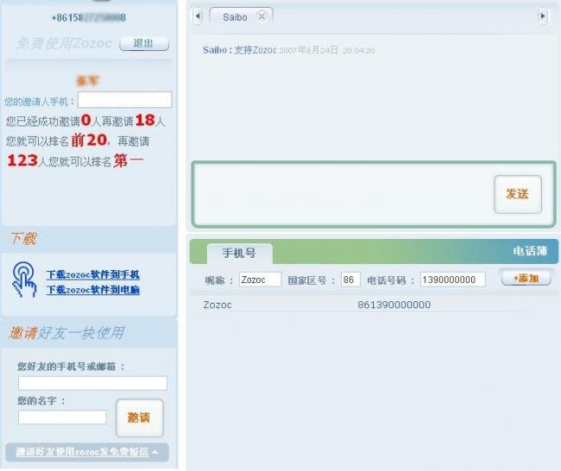
Task: Focus the 您的名字 name field
Action: [62, 418]
